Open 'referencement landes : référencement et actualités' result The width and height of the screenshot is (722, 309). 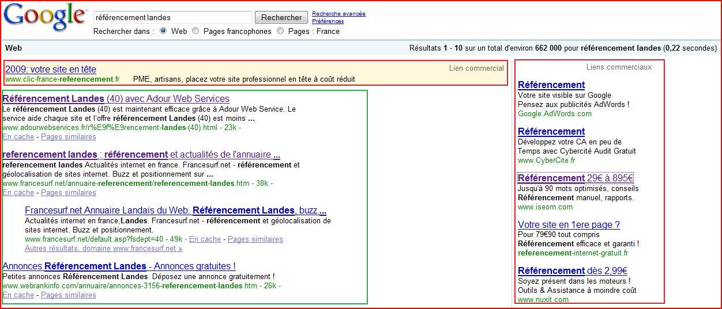141,154
